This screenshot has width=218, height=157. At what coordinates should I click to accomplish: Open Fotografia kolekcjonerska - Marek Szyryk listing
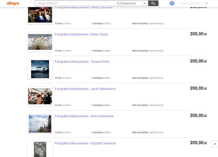click(81, 34)
